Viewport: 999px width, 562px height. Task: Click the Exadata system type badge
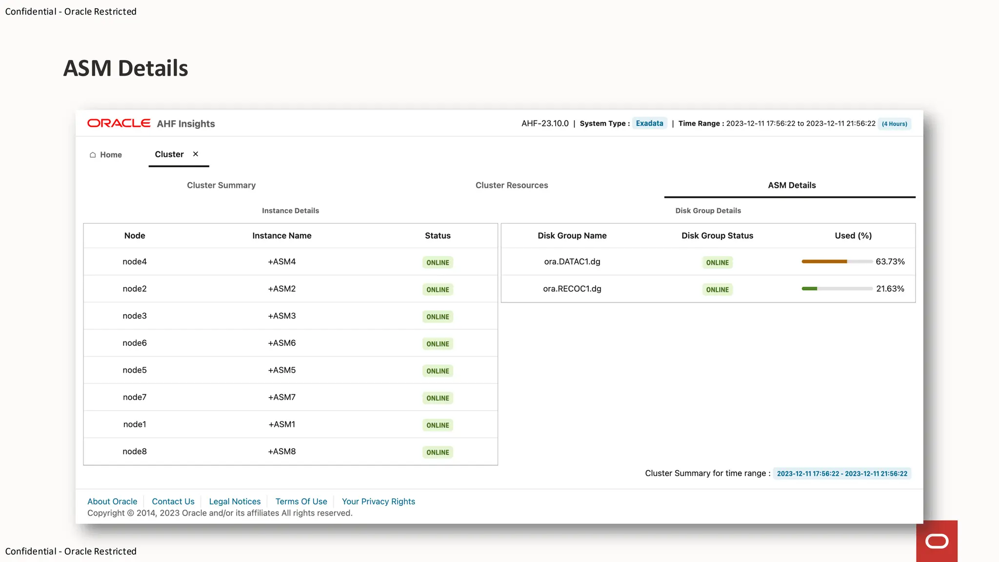649,123
